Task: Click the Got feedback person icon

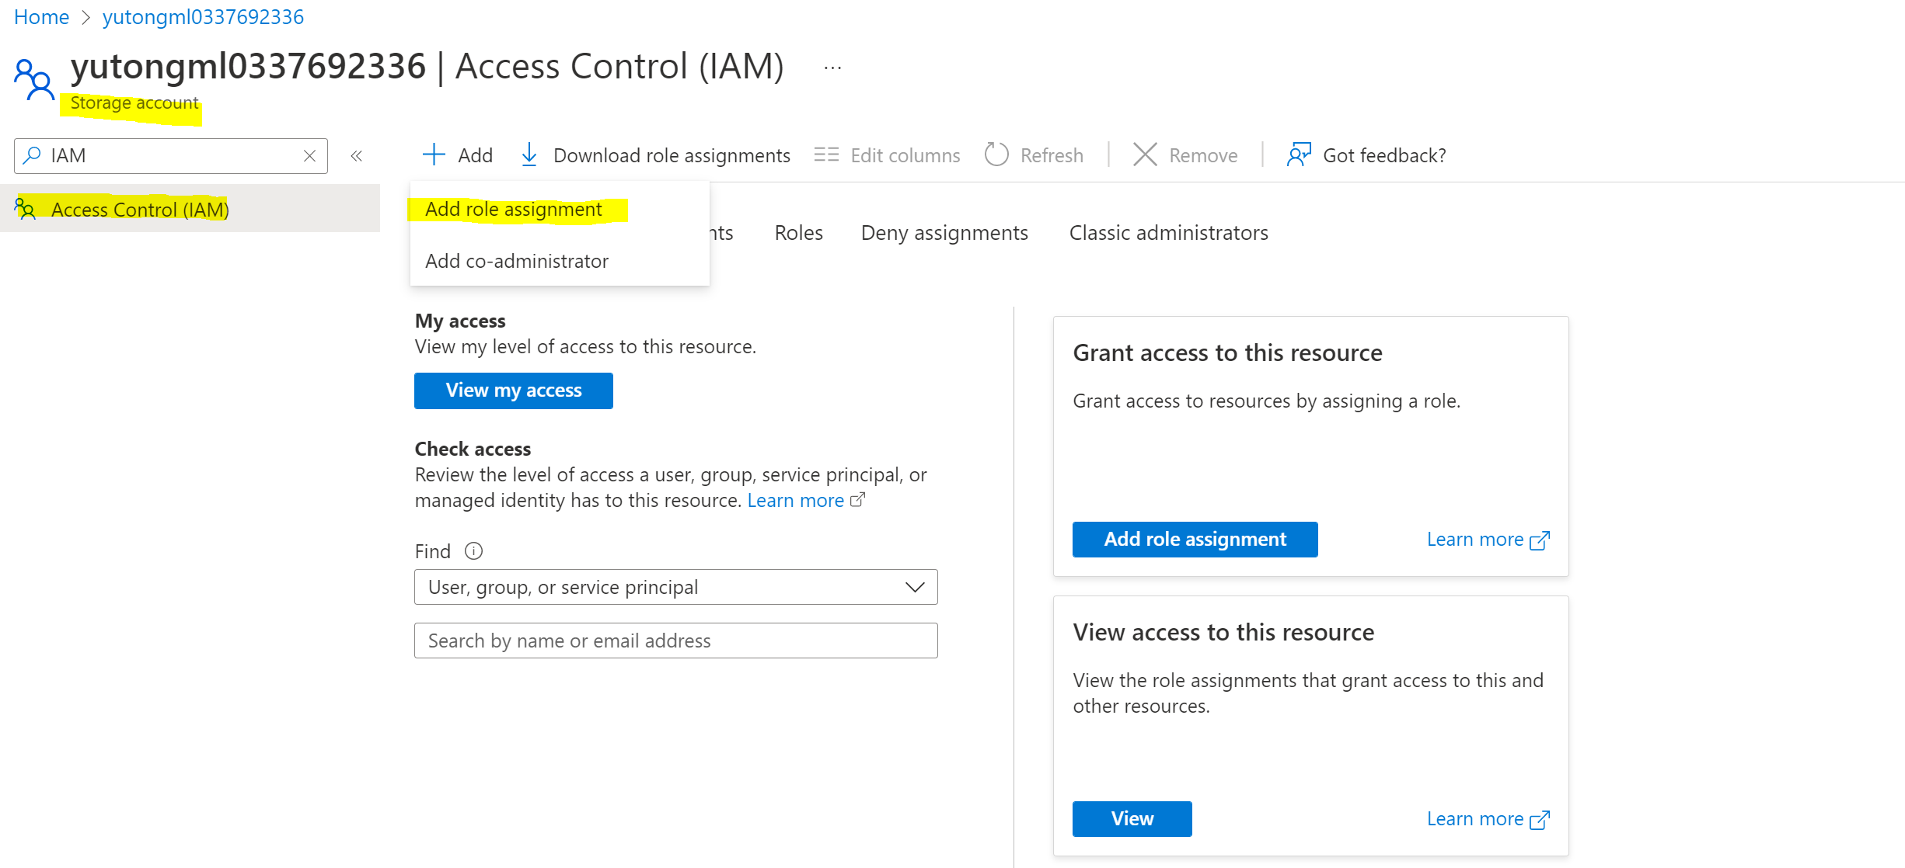Action: (1299, 155)
